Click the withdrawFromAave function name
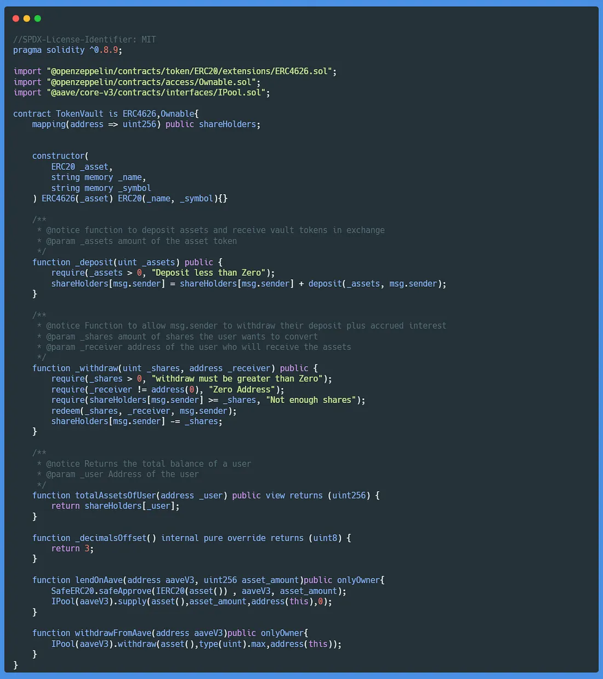603x679 pixels. click(113, 633)
